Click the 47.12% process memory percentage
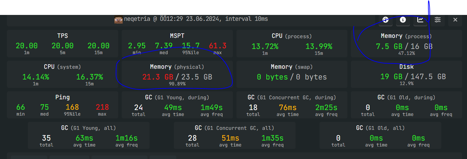This screenshot has width=467, height=159. point(406,53)
